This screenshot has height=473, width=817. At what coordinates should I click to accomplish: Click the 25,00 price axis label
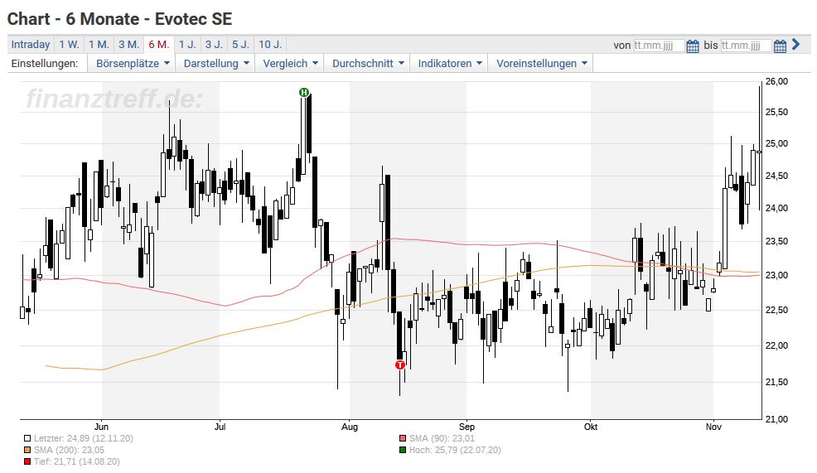777,144
